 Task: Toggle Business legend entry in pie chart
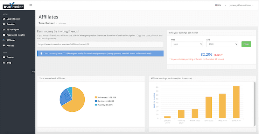coord(104,101)
